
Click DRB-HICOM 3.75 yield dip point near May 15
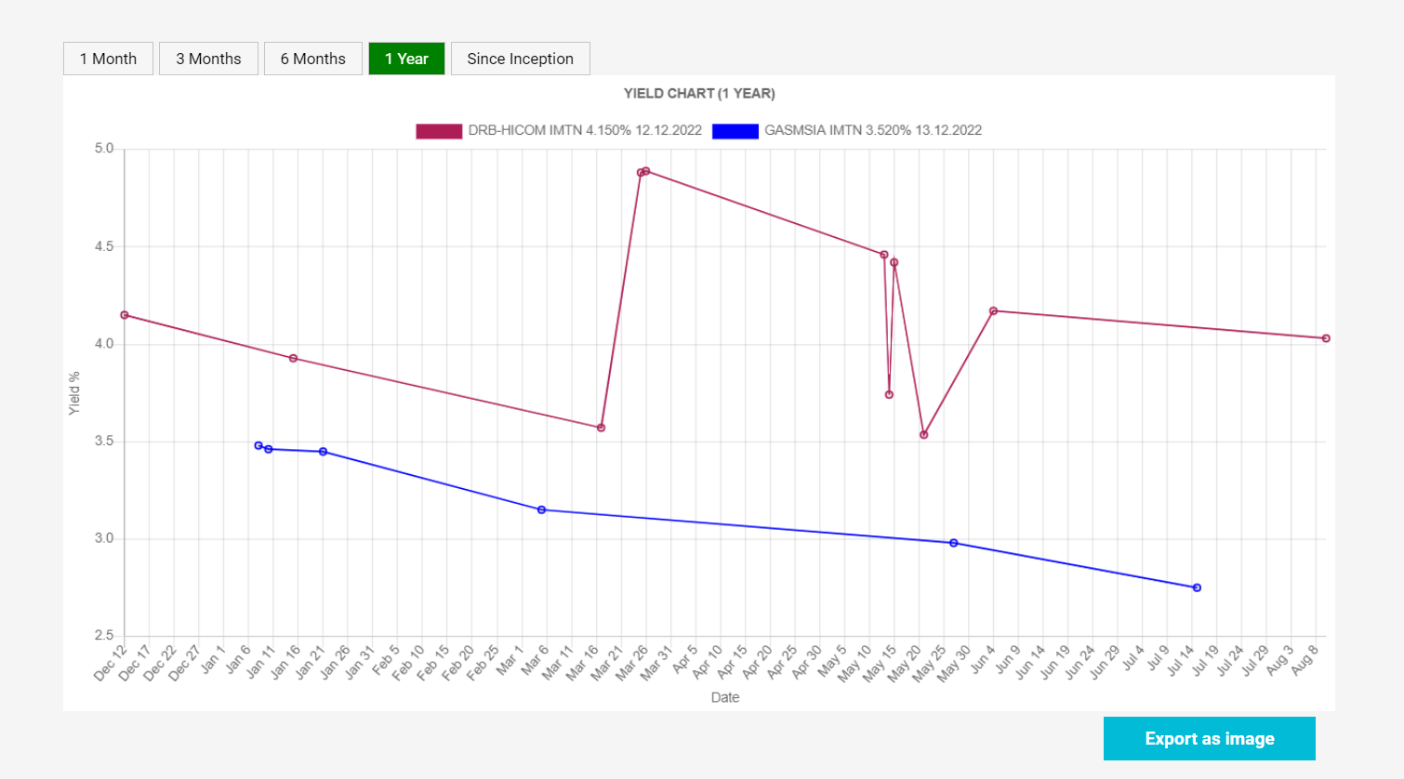(889, 394)
